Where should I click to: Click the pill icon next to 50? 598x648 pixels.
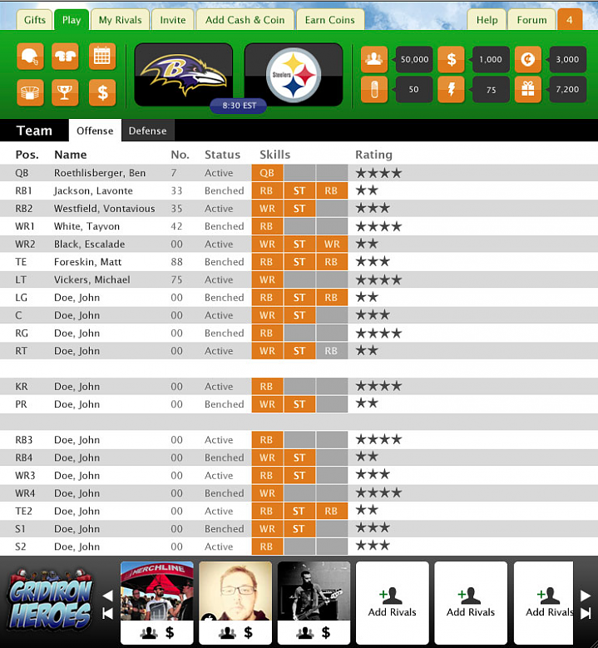coord(374,89)
